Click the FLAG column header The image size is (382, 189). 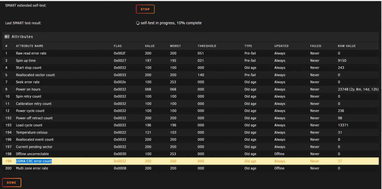(118, 46)
